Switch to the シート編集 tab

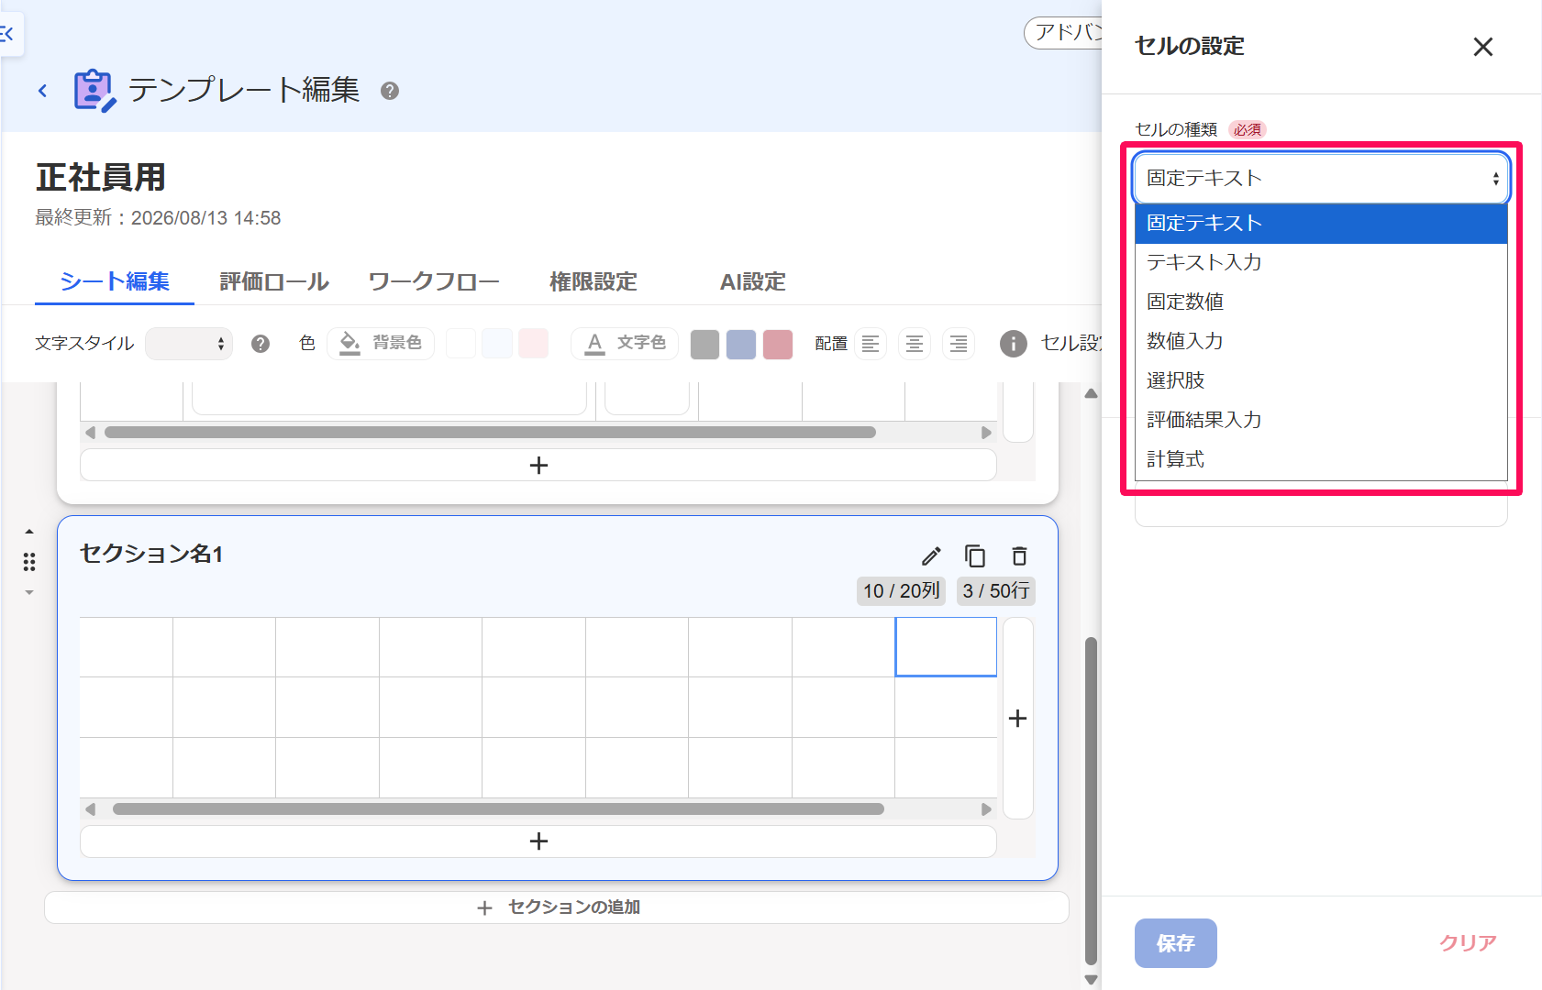[115, 281]
